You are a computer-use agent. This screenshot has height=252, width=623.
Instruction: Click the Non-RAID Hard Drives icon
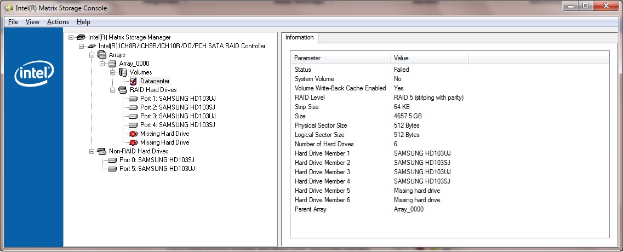[102, 151]
